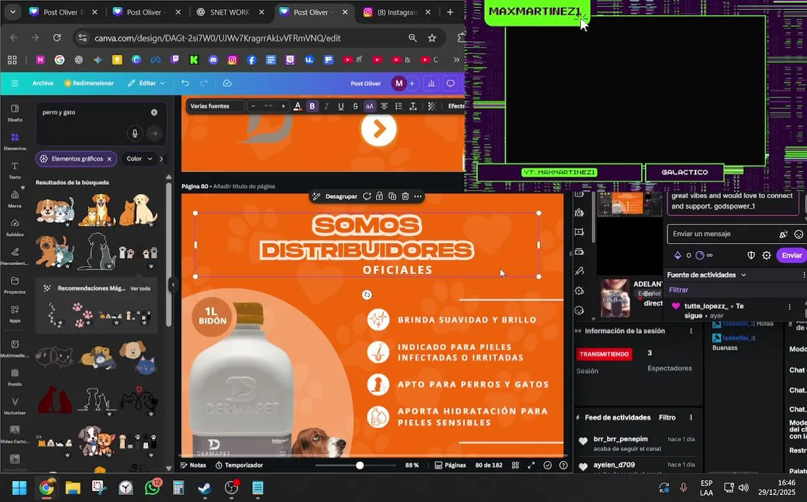Remove the Elementos gráficos filter chip

click(109, 159)
